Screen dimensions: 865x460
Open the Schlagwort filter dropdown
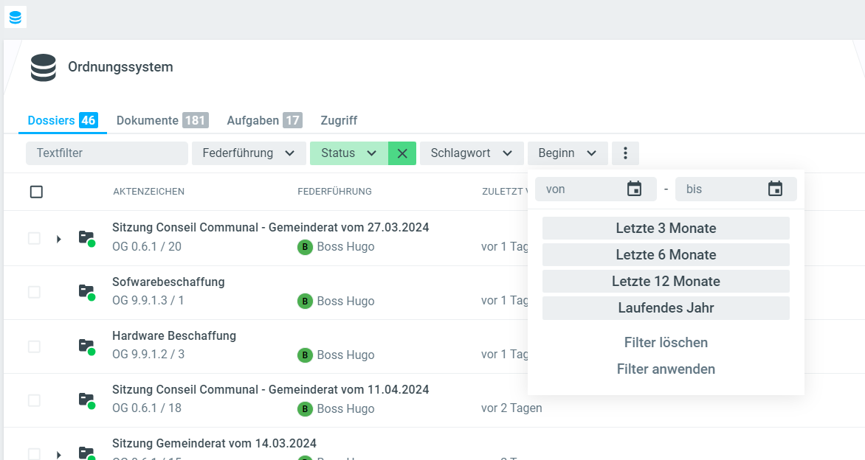[x=472, y=153]
